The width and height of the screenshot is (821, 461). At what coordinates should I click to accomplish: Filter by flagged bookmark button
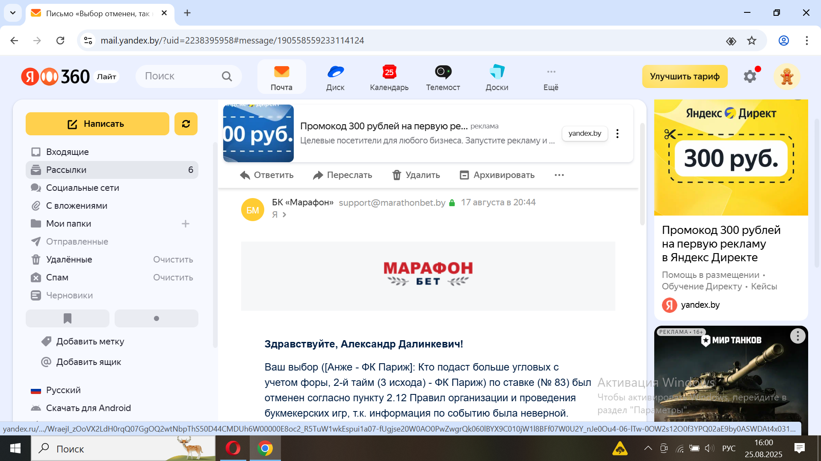pos(68,318)
